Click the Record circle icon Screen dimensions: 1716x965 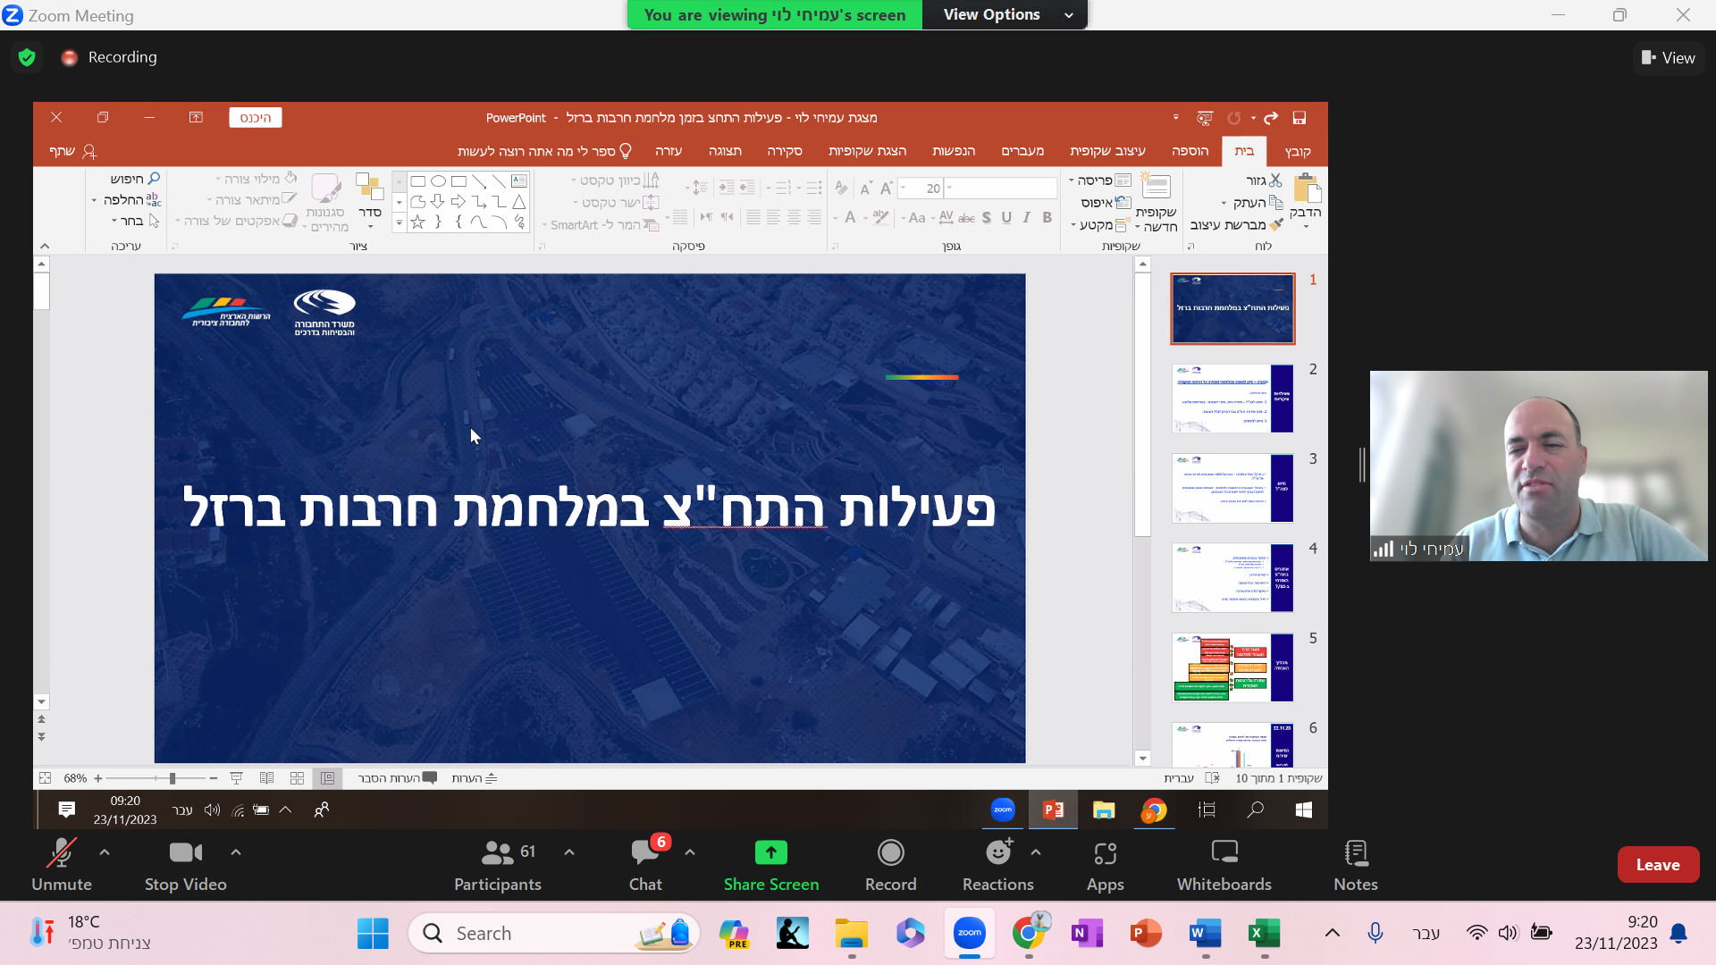point(890,853)
